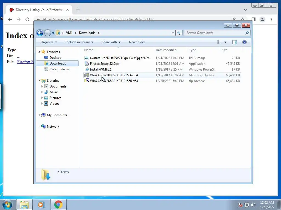The image size is (281, 210).
Task: Collapse the Favorites group
Action: [40, 52]
